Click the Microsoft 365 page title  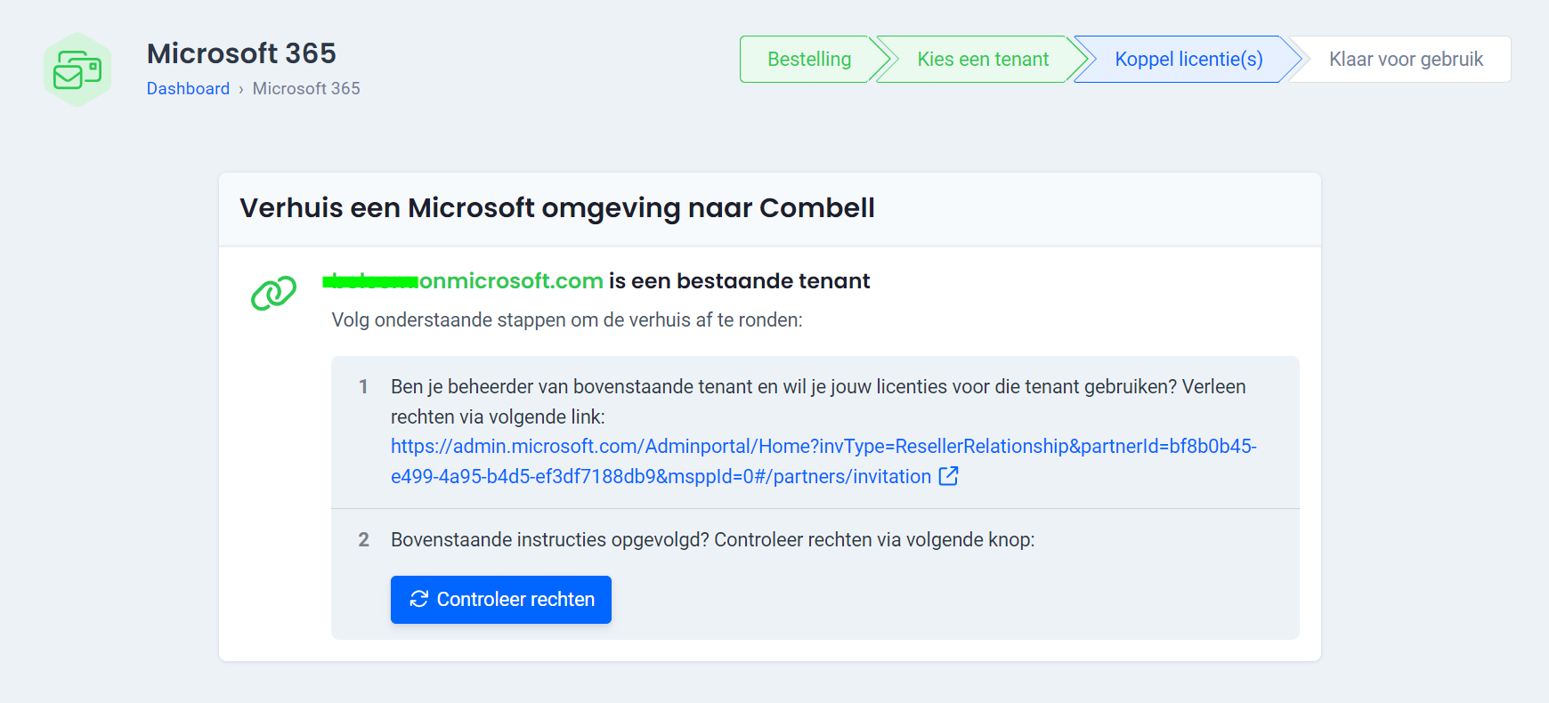(241, 53)
